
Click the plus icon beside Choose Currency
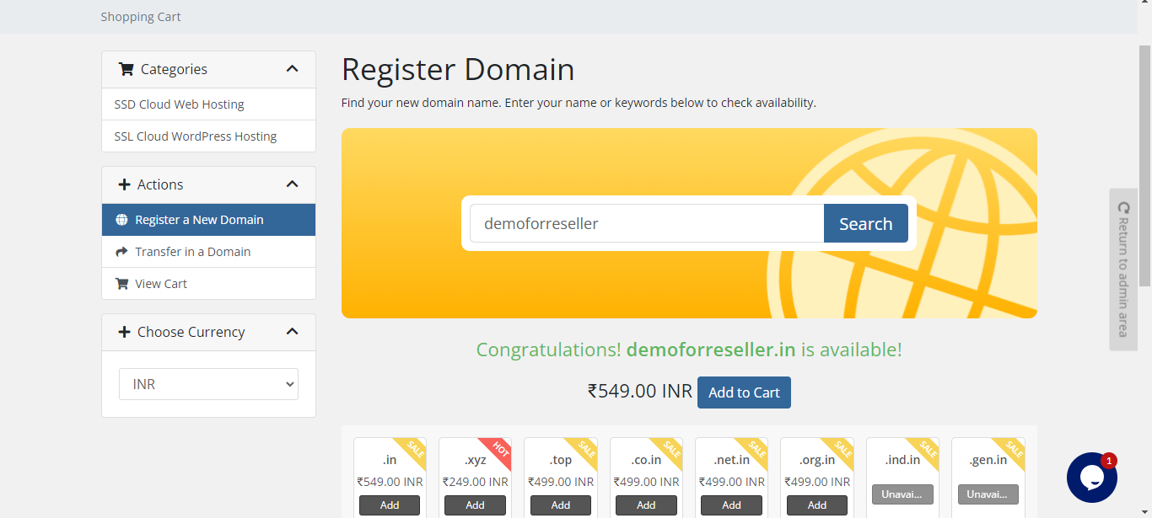[124, 332]
